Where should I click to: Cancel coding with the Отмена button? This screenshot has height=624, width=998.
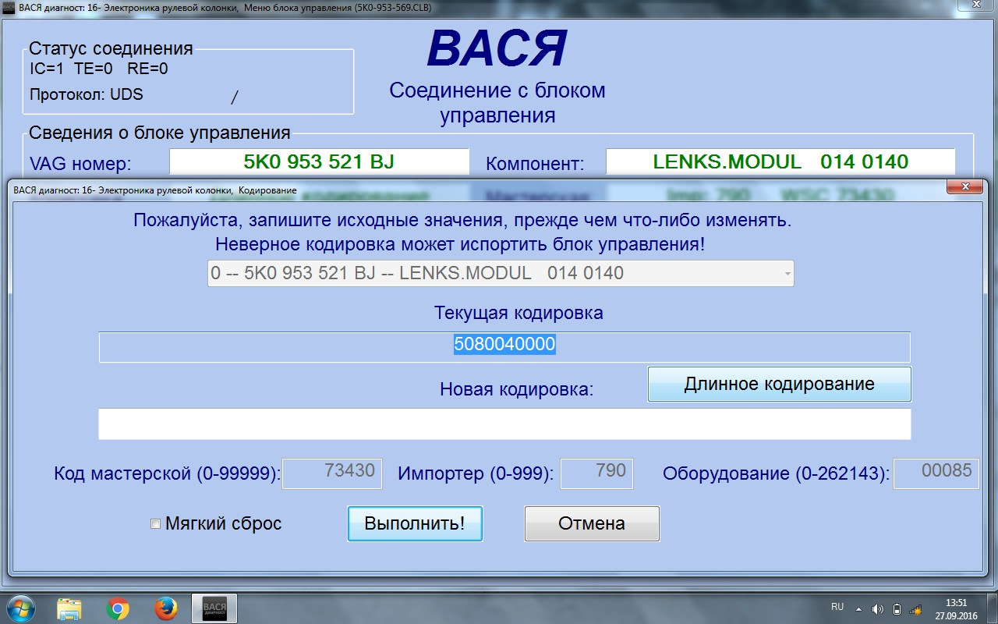(x=592, y=523)
